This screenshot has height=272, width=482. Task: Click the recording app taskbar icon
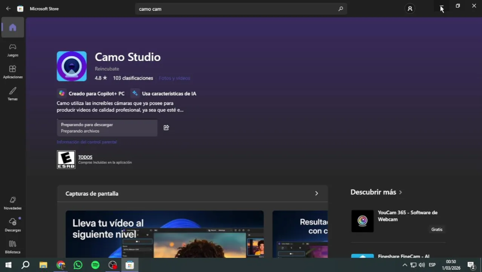[x=112, y=265]
